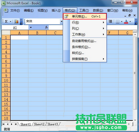Click the increase indent icon
The width and height of the screenshot is (139, 132).
tap(110, 21)
